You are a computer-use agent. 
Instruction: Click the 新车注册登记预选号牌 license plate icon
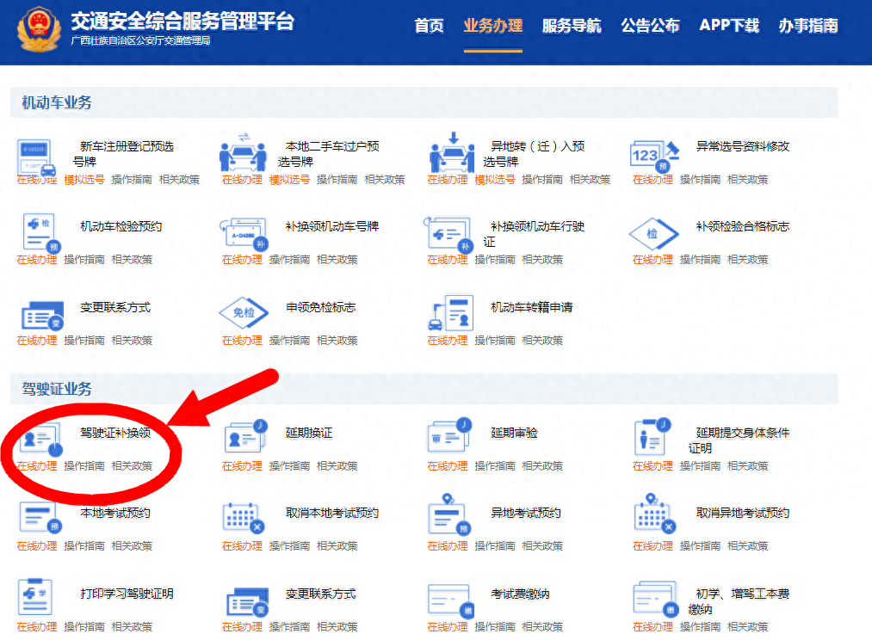pyautogui.click(x=38, y=156)
